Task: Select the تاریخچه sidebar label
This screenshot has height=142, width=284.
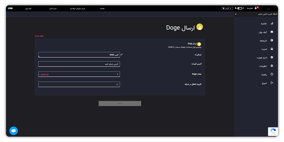Action: 263,41
